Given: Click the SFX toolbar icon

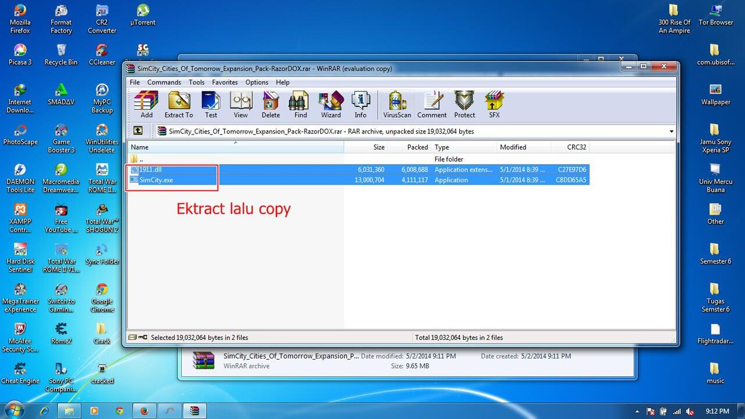Looking at the screenshot, I should [494, 105].
